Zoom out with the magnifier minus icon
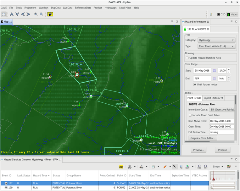The width and height of the screenshot is (240, 191). (x=41, y=14)
